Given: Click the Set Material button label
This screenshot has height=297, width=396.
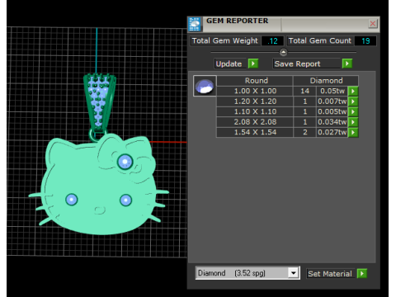Looking at the screenshot, I should pos(330,274).
